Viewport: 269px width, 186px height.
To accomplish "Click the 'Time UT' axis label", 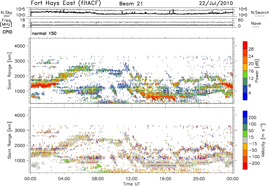I will point(131,184).
